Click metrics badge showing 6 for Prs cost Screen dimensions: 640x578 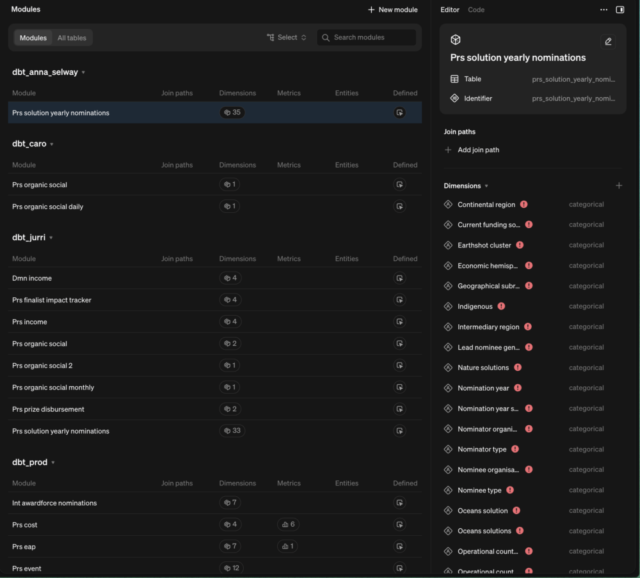(288, 524)
